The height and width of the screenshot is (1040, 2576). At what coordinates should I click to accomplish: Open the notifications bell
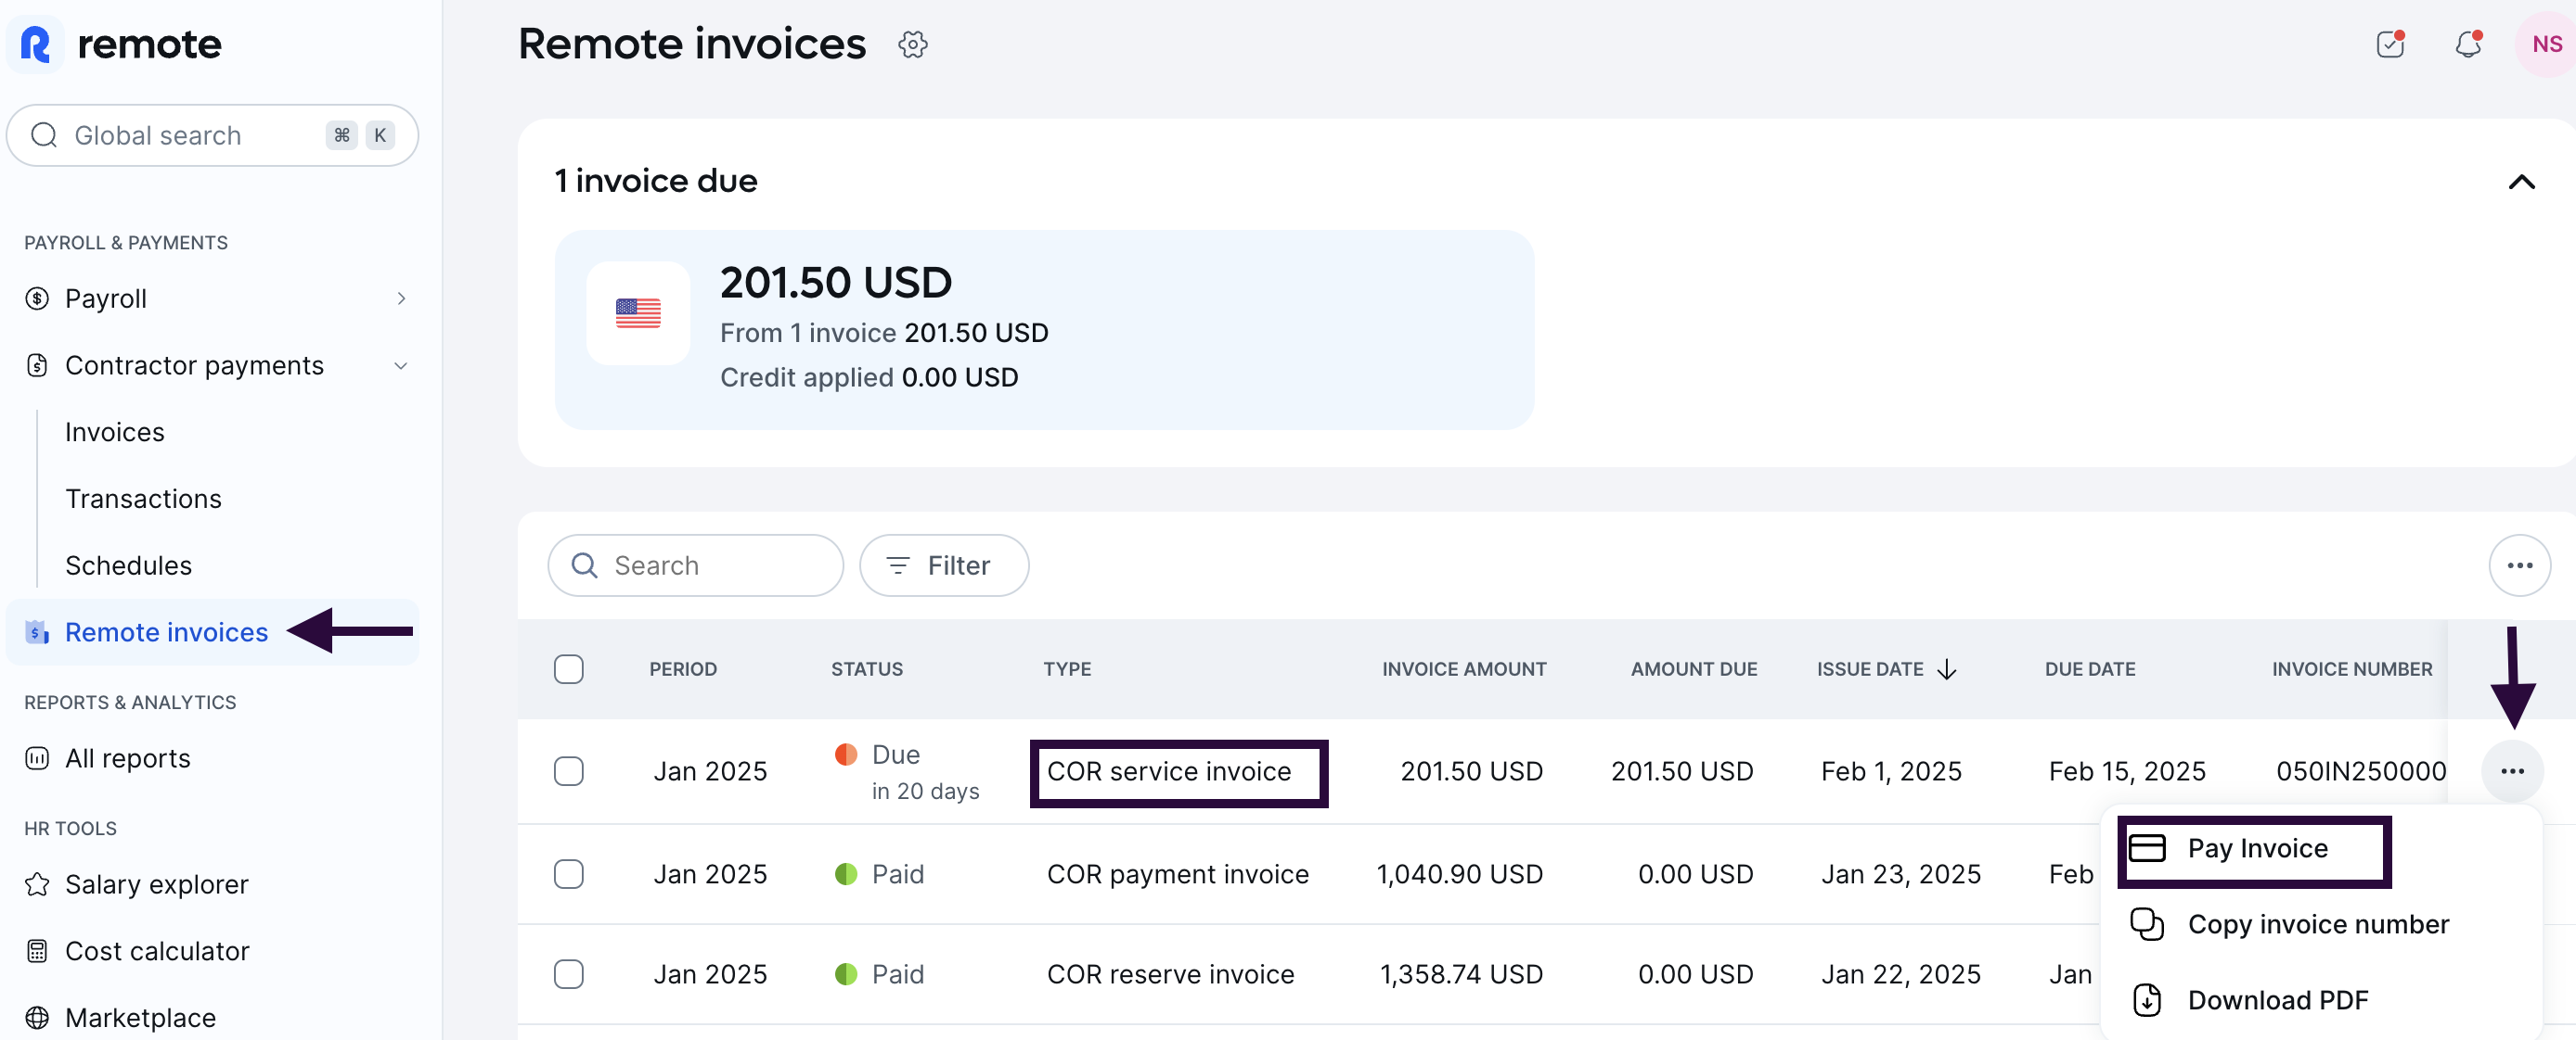pos(2467,45)
